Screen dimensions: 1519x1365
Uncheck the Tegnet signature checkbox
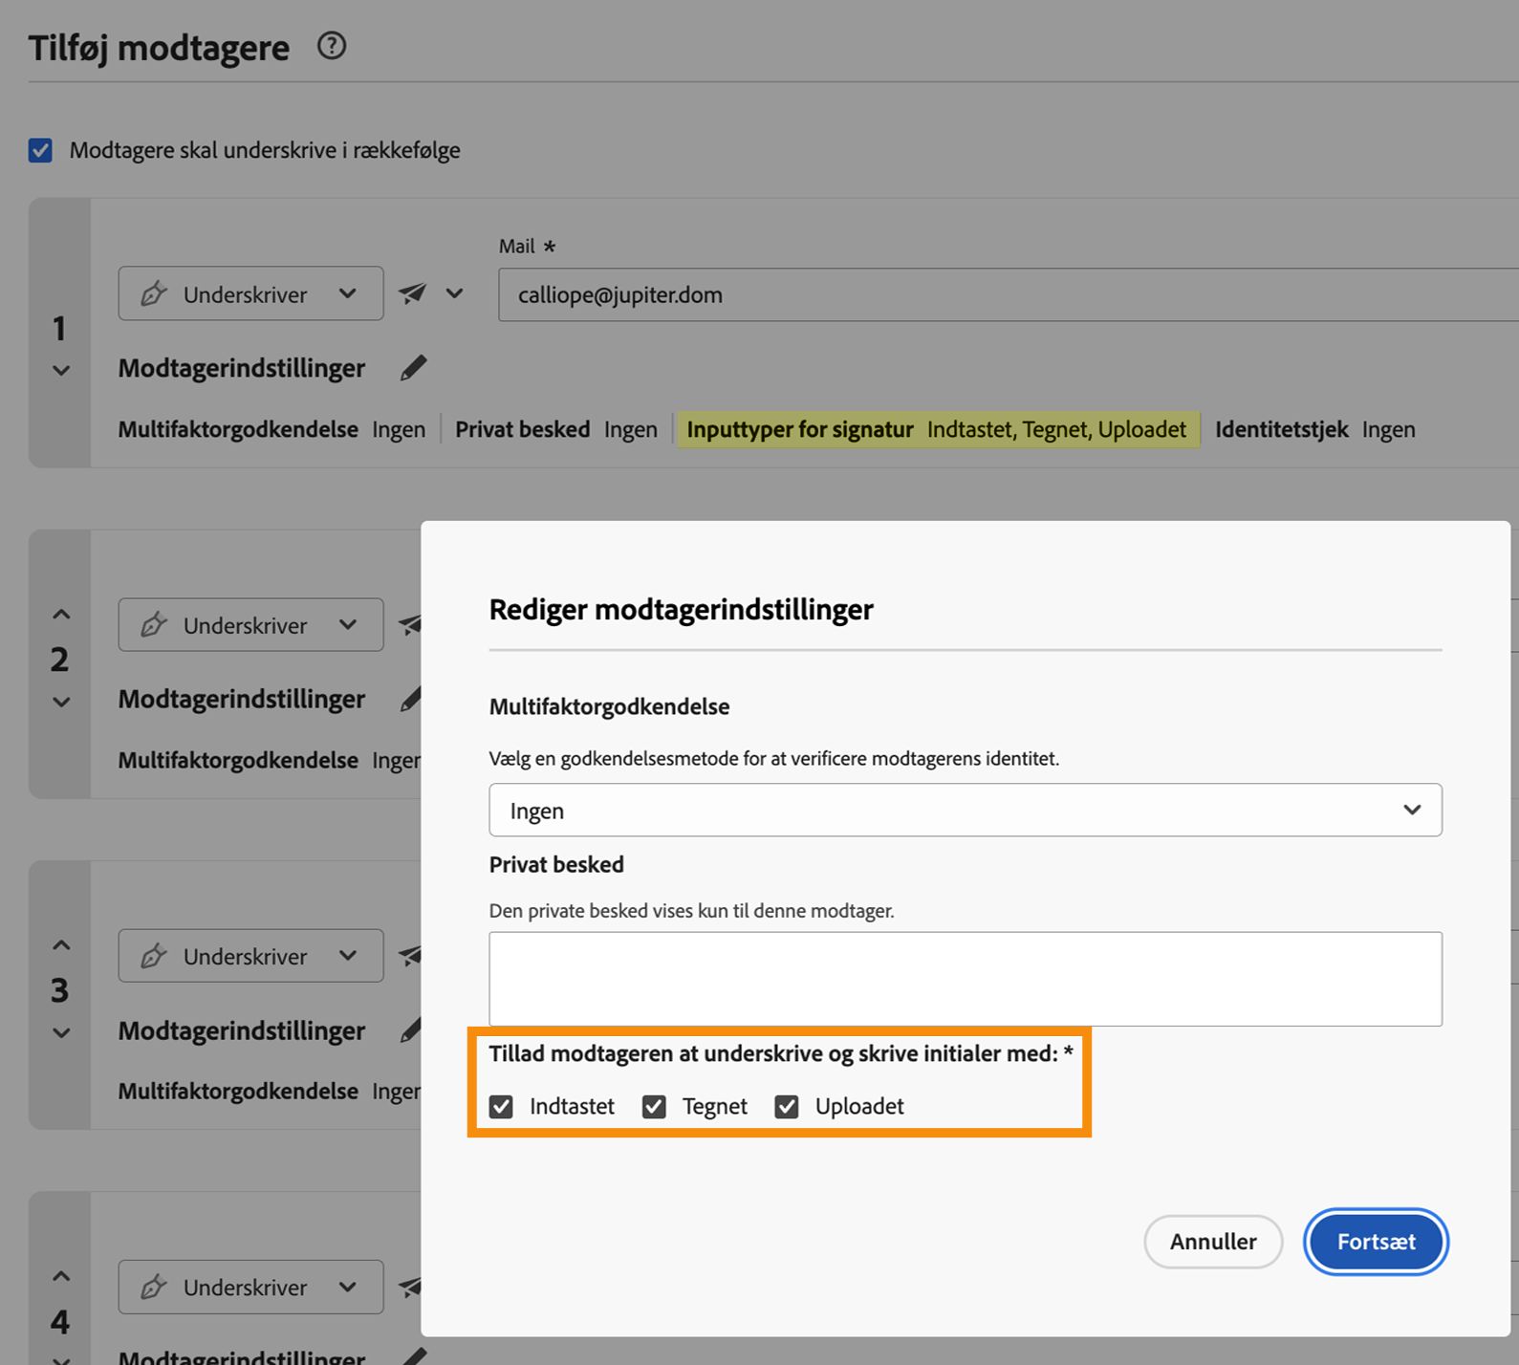point(654,1107)
